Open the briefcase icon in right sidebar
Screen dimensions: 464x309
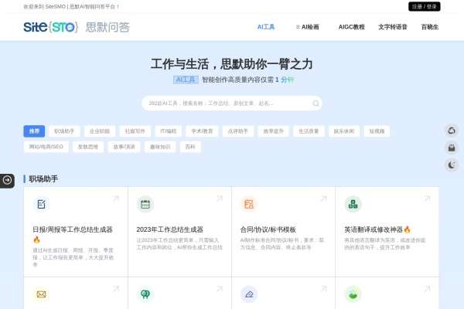tap(452, 148)
